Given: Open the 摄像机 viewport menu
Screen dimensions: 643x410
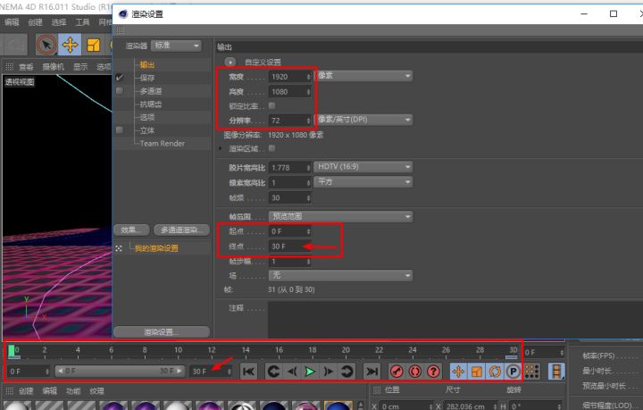Looking at the screenshot, I should [x=53, y=66].
